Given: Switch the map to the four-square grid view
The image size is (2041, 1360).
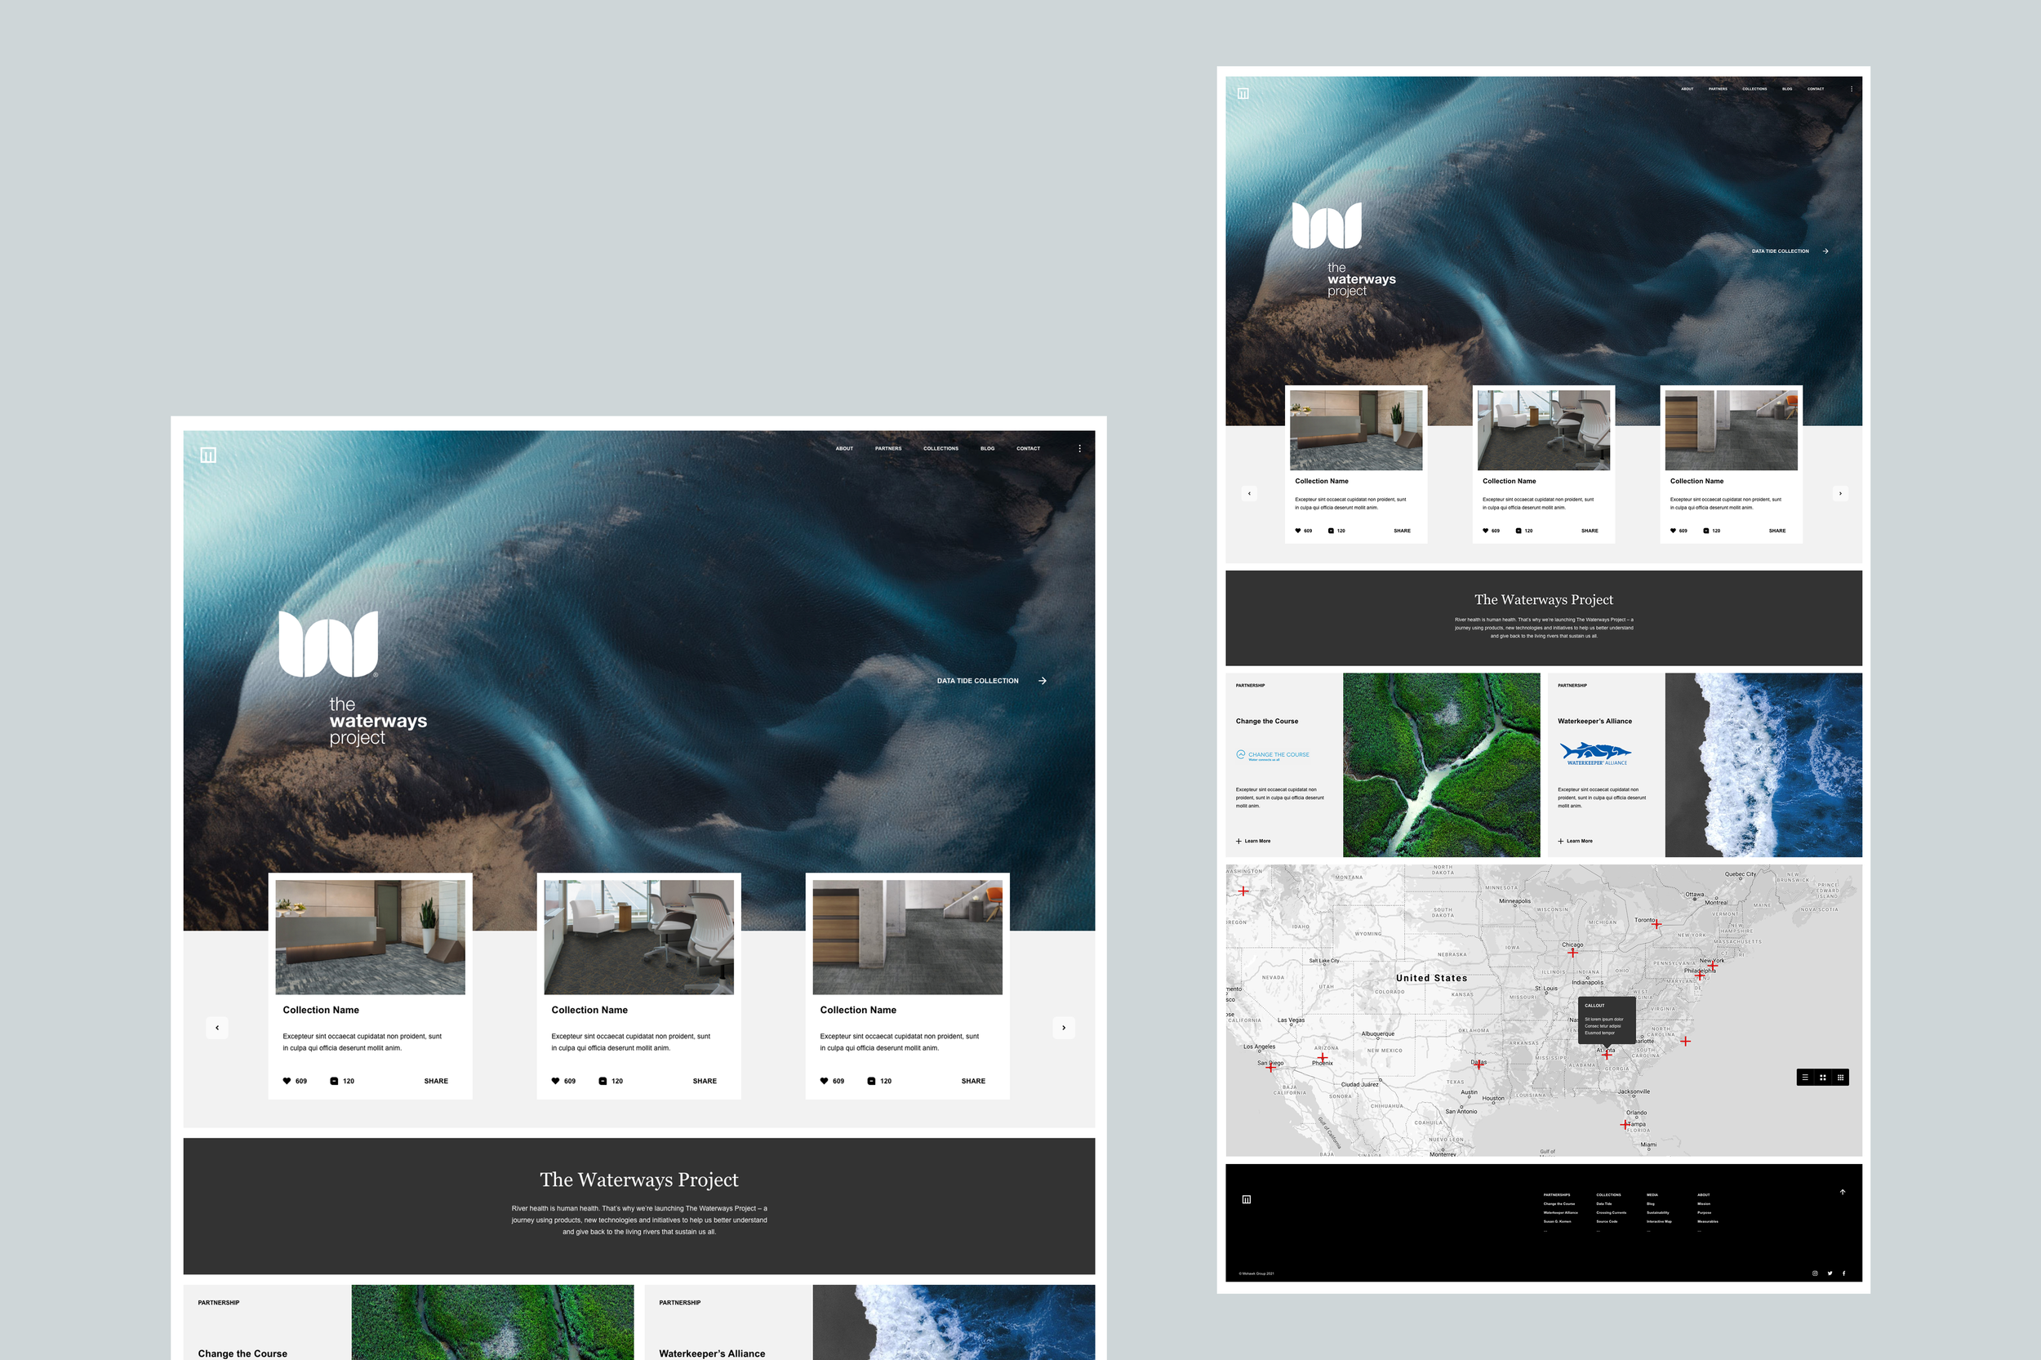Looking at the screenshot, I should 1822,1078.
